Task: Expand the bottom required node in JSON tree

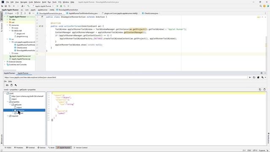Action: pyautogui.click(x=8, y=116)
